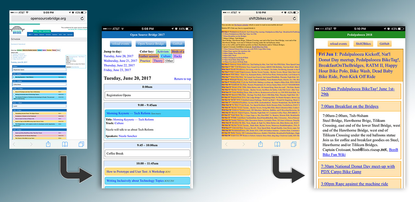Open the 2017 year dropdown on opensourcebridge.org

click(x=30, y=34)
